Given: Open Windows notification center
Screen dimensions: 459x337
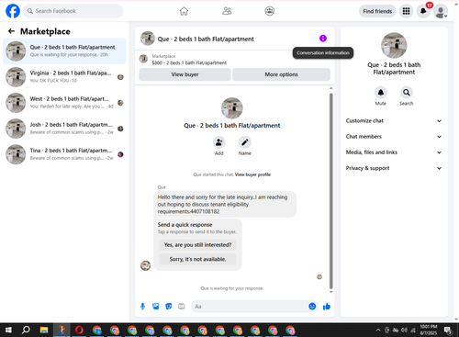Looking at the screenshot, I should point(448,331).
